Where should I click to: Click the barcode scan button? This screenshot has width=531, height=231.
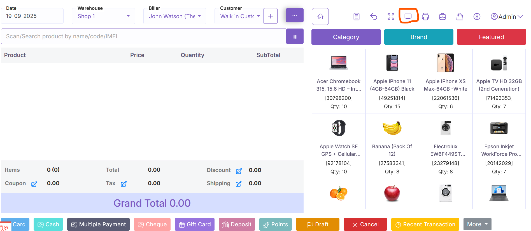pyautogui.click(x=295, y=37)
